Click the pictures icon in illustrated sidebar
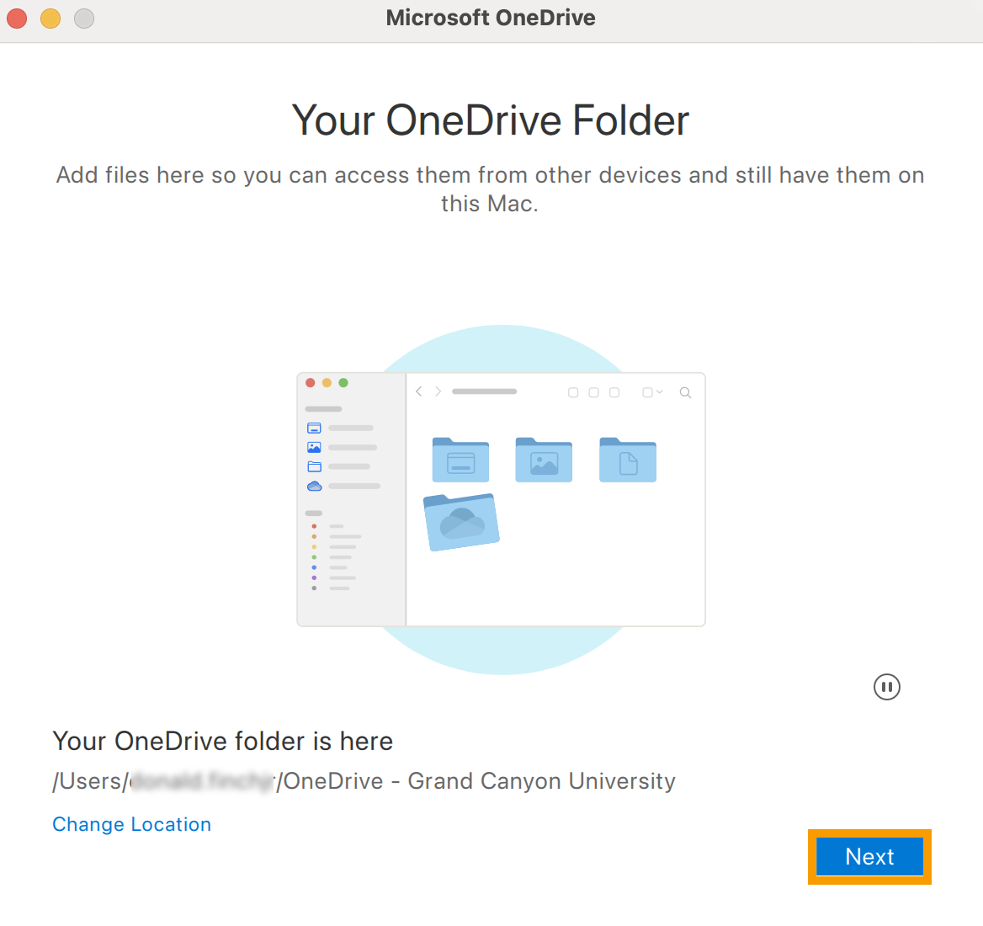 [x=314, y=447]
